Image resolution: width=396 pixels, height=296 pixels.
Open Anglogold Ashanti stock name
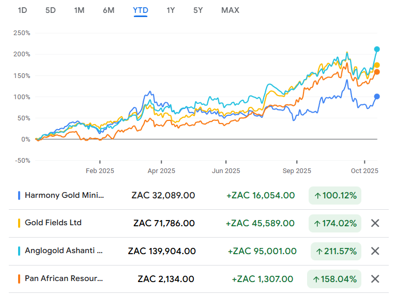(x=64, y=251)
